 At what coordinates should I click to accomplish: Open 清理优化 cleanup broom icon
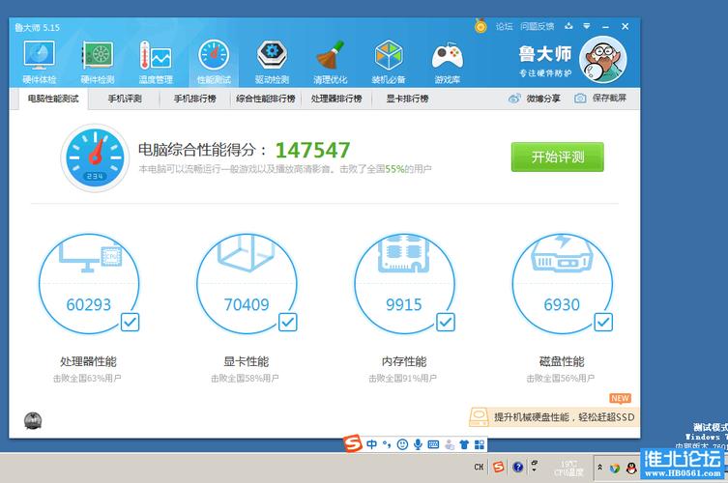(x=330, y=62)
